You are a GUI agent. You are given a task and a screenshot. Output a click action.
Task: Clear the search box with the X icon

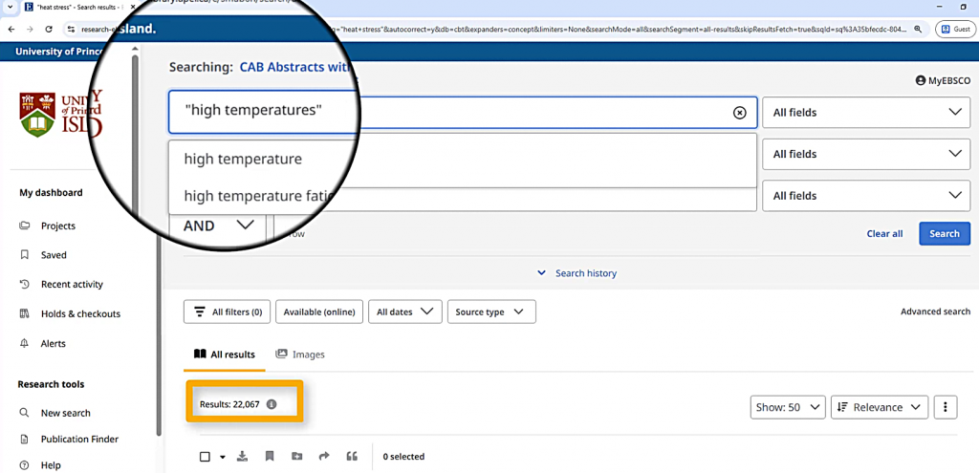pyautogui.click(x=739, y=113)
